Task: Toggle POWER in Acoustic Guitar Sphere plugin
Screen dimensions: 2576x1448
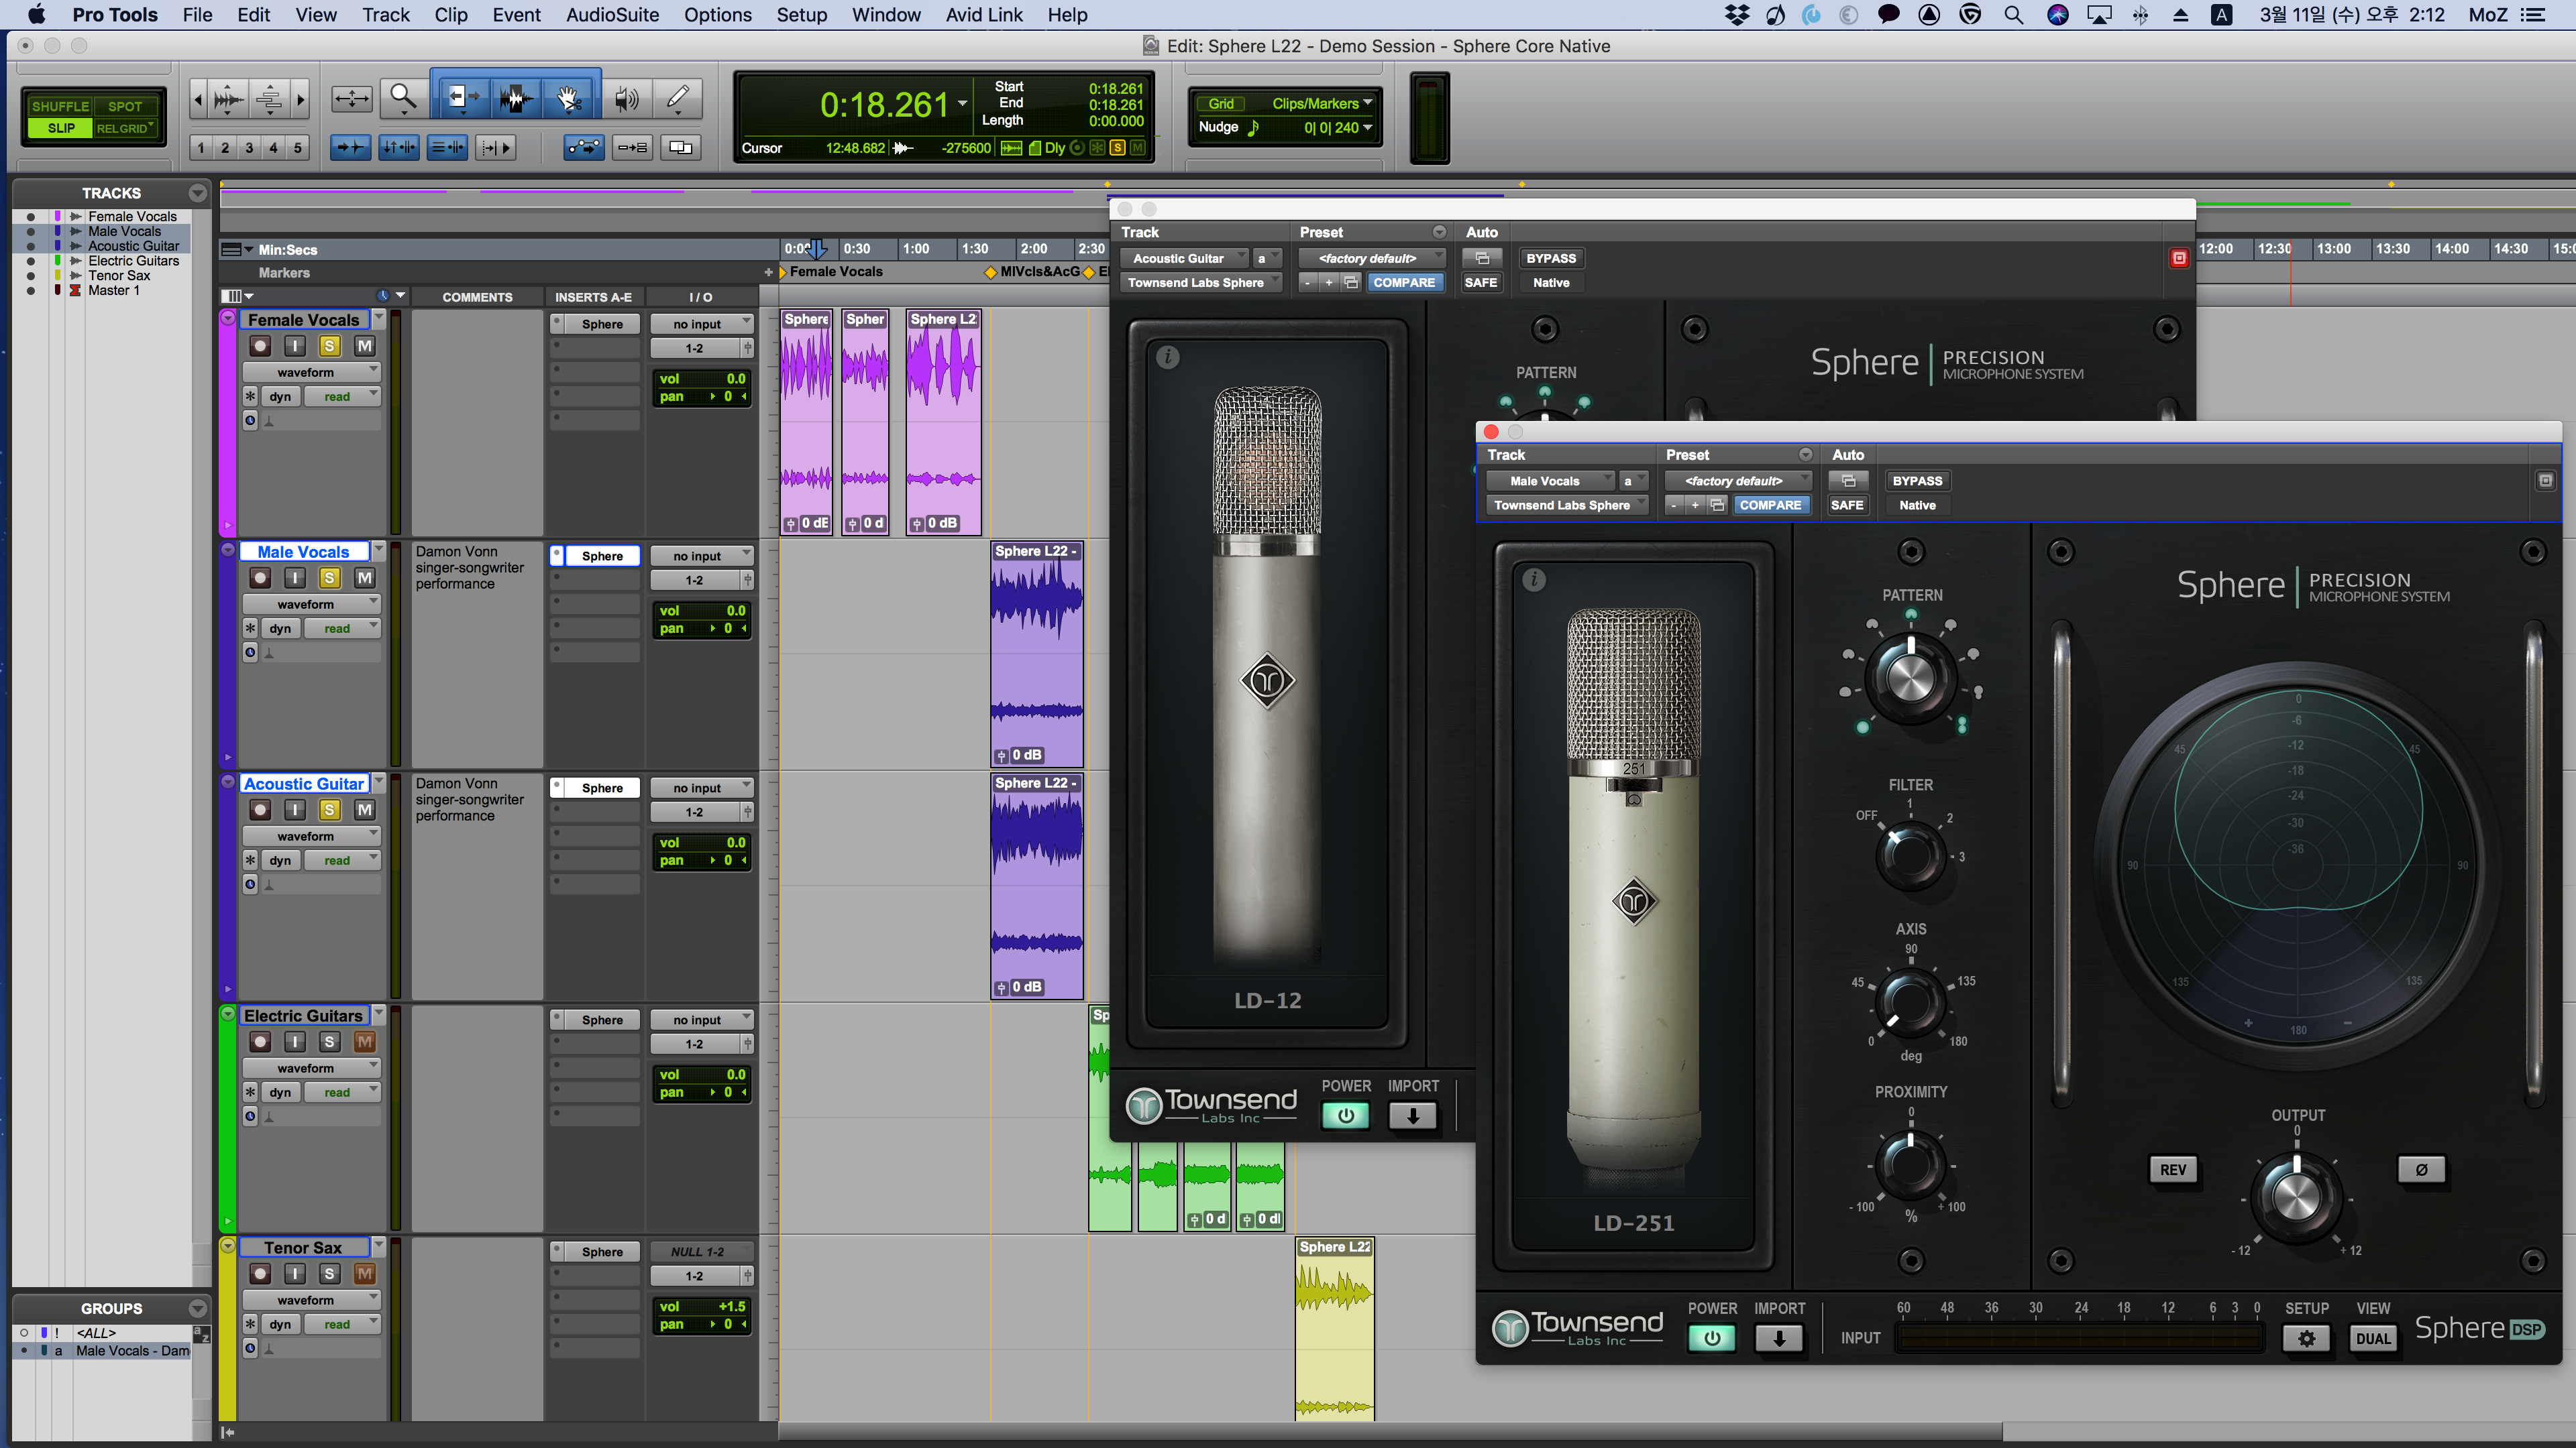Action: (1345, 1116)
